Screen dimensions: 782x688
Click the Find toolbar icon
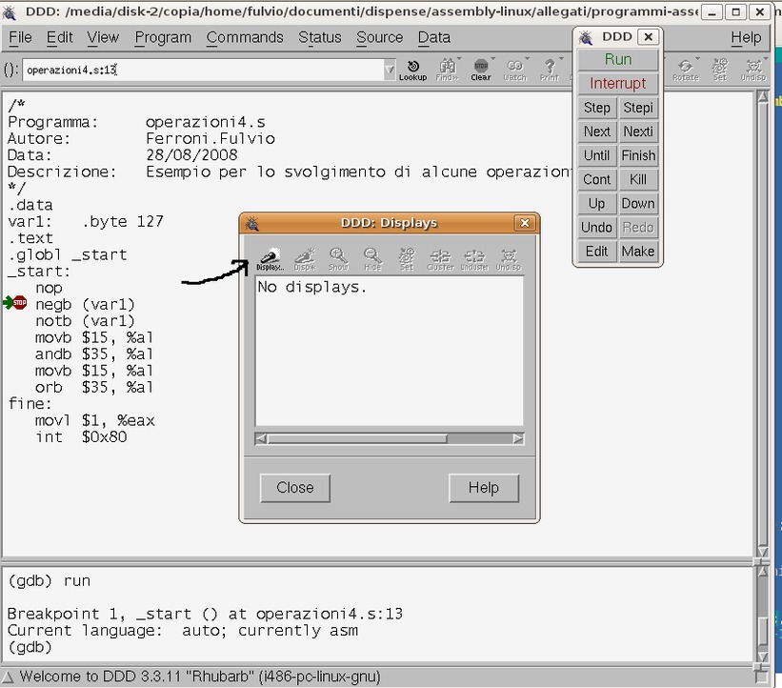[447, 69]
